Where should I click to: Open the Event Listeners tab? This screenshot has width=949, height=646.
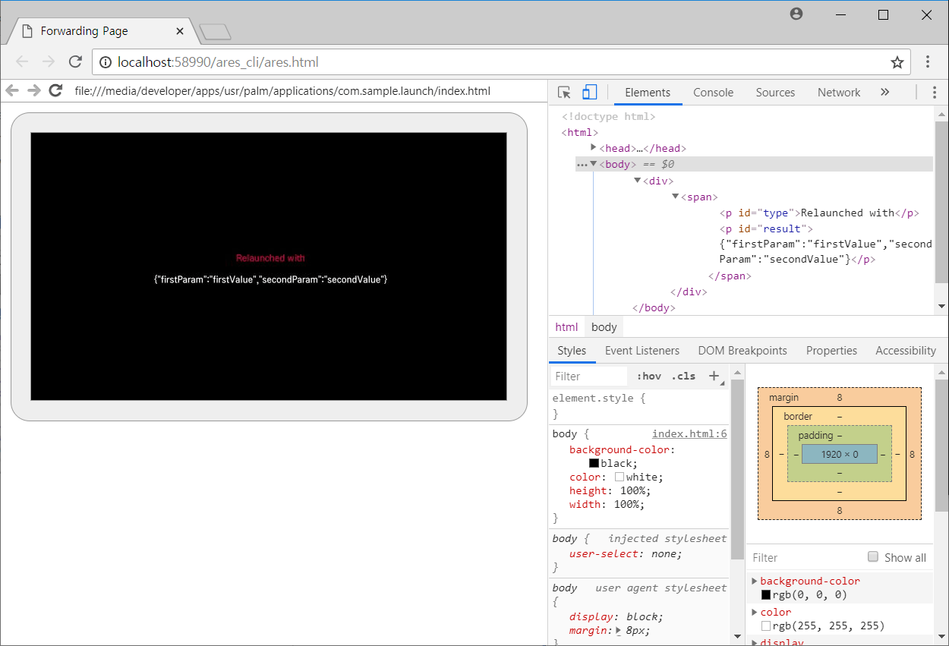coord(642,350)
